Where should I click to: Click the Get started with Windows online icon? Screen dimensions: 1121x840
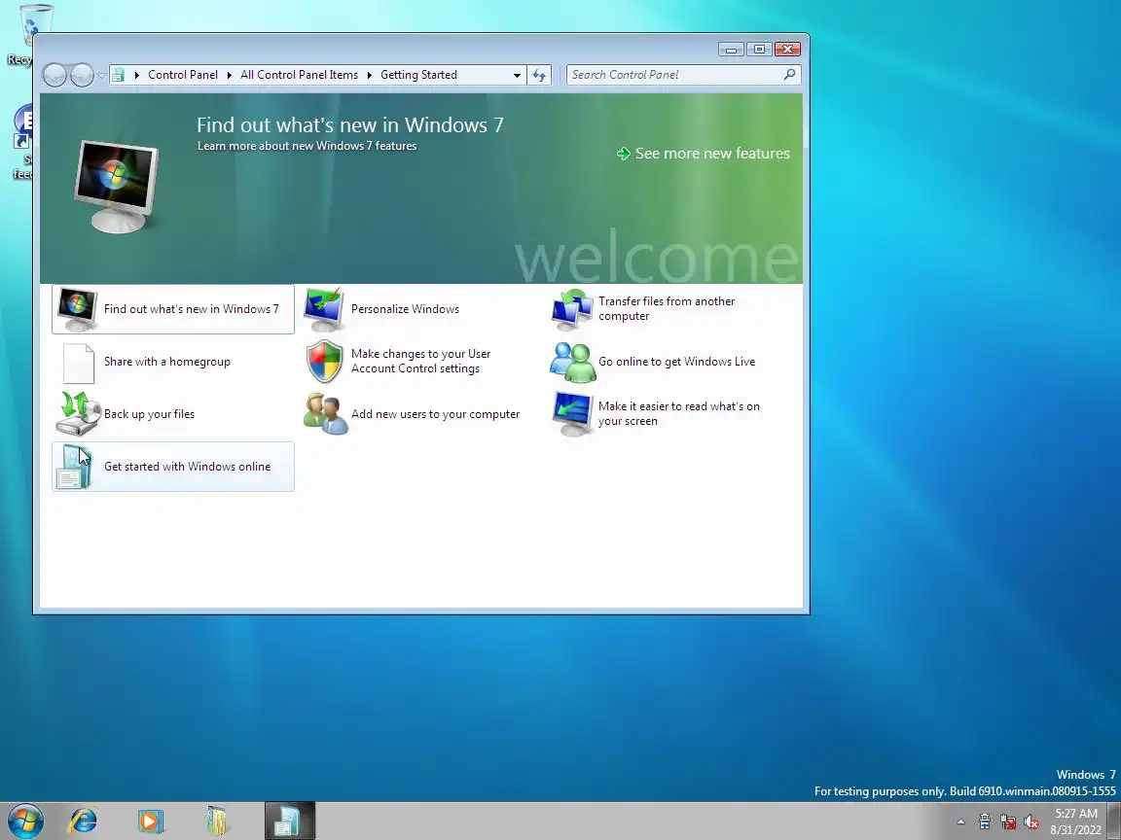[74, 467]
